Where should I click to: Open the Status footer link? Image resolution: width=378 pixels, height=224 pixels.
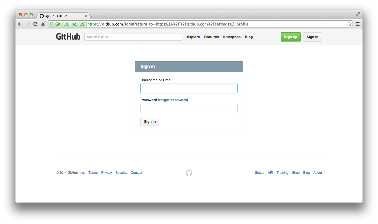(x=260, y=173)
